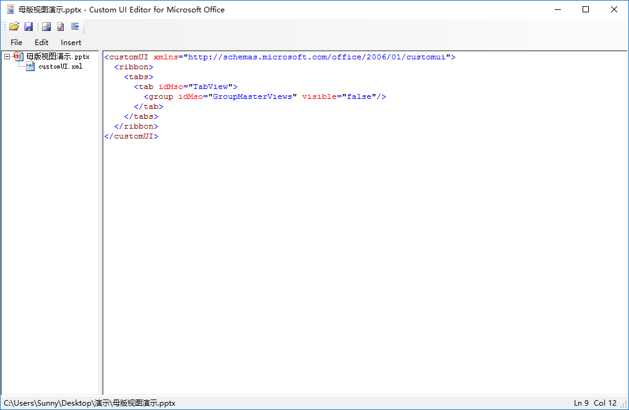Click the toolbar drag grip handle
Screen dimensions: 629x410
click(5, 27)
